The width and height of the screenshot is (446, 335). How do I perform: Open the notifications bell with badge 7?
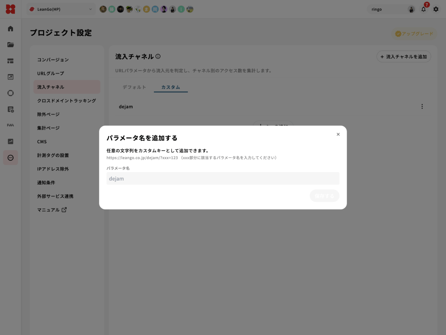pos(424,9)
